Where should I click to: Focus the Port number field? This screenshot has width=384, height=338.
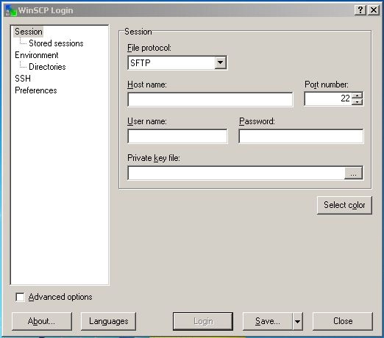click(x=328, y=98)
